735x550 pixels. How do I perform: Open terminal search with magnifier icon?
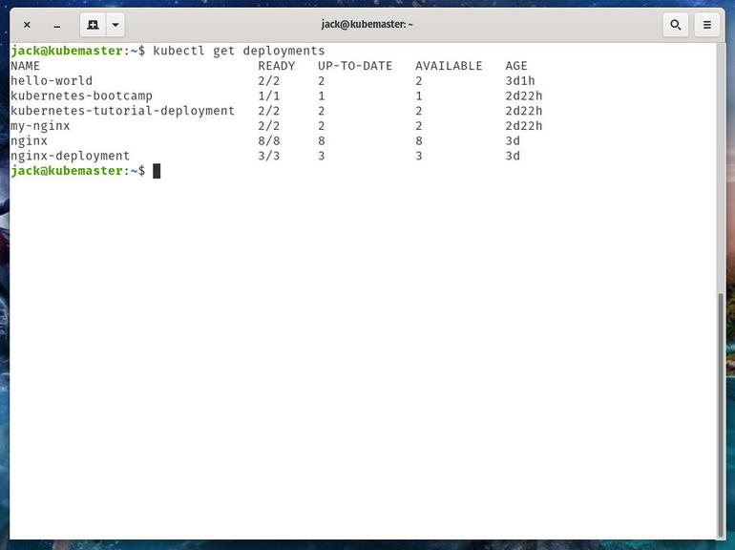coord(676,25)
